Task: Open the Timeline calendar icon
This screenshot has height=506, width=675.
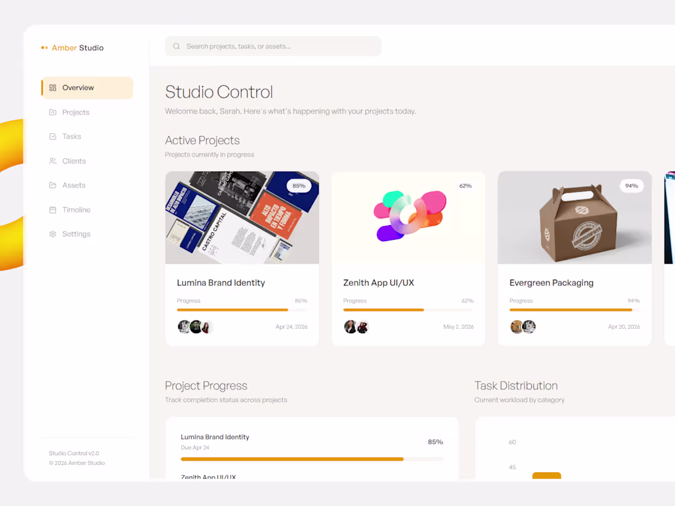Action: 53,209
